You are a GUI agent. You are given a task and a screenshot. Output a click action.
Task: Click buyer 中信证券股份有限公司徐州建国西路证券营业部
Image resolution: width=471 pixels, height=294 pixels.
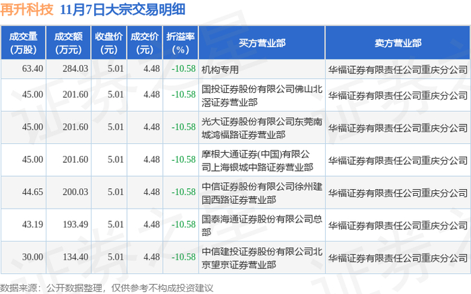(262, 193)
